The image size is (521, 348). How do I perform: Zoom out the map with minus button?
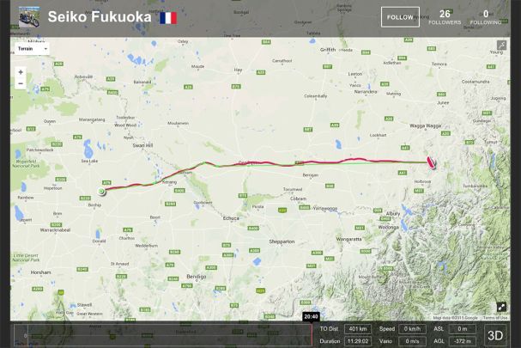[x=21, y=83]
